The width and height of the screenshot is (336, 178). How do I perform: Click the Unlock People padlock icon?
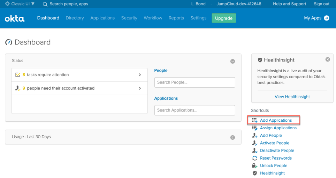tap(254, 166)
